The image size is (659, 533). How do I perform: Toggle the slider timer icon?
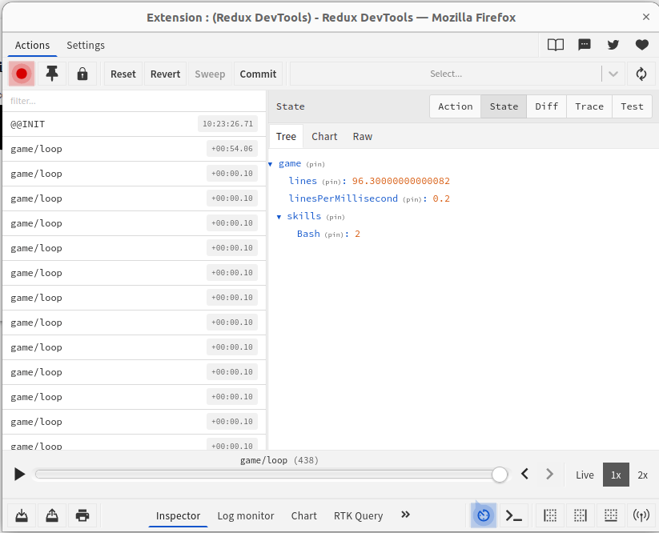pos(484,515)
